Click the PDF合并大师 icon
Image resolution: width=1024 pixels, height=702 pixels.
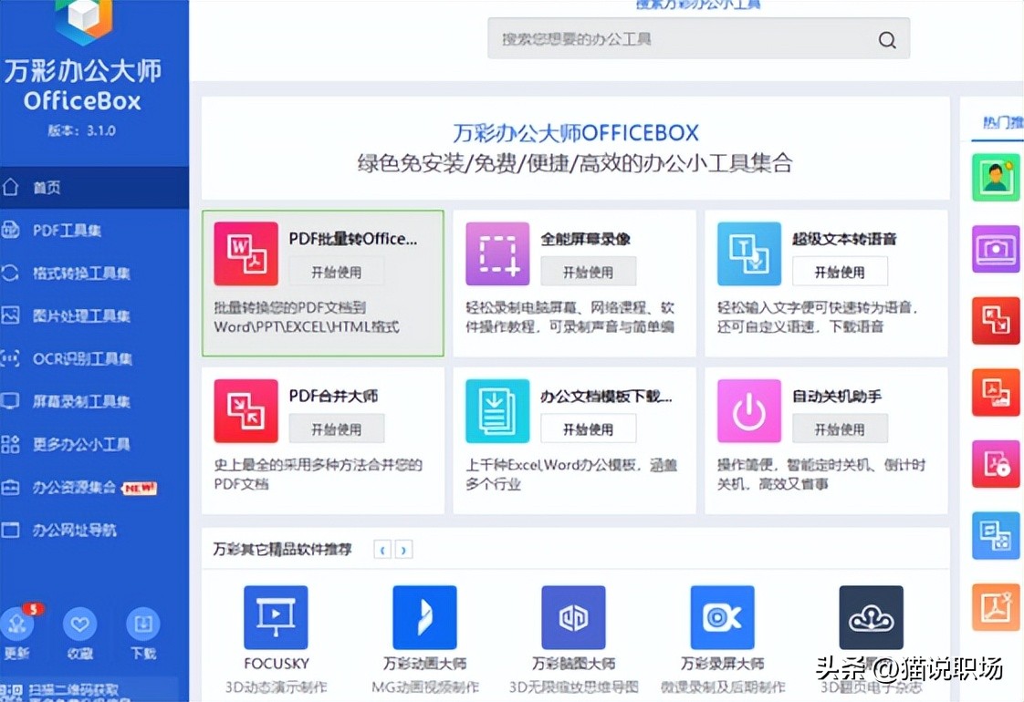point(245,410)
